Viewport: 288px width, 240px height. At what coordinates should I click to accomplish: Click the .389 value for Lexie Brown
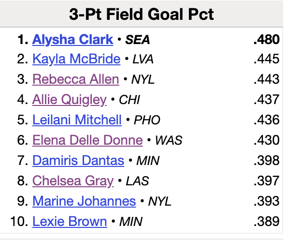[267, 222]
